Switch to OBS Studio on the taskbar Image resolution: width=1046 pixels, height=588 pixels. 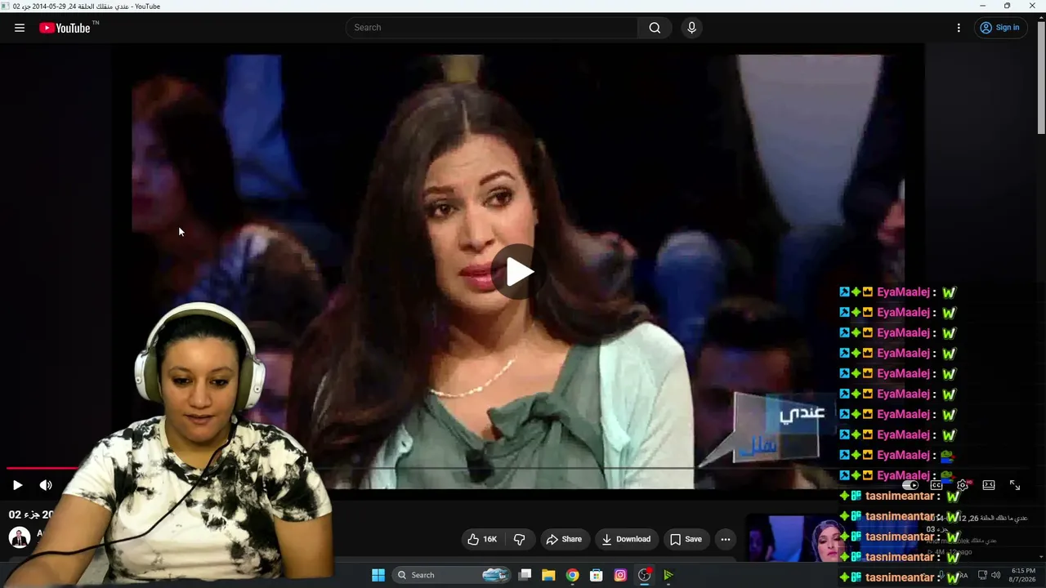click(645, 575)
